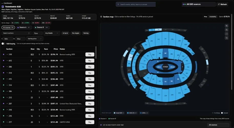Sort the list by the Price column header
The width and height of the screenshot is (234, 128).
click(x=56, y=49)
